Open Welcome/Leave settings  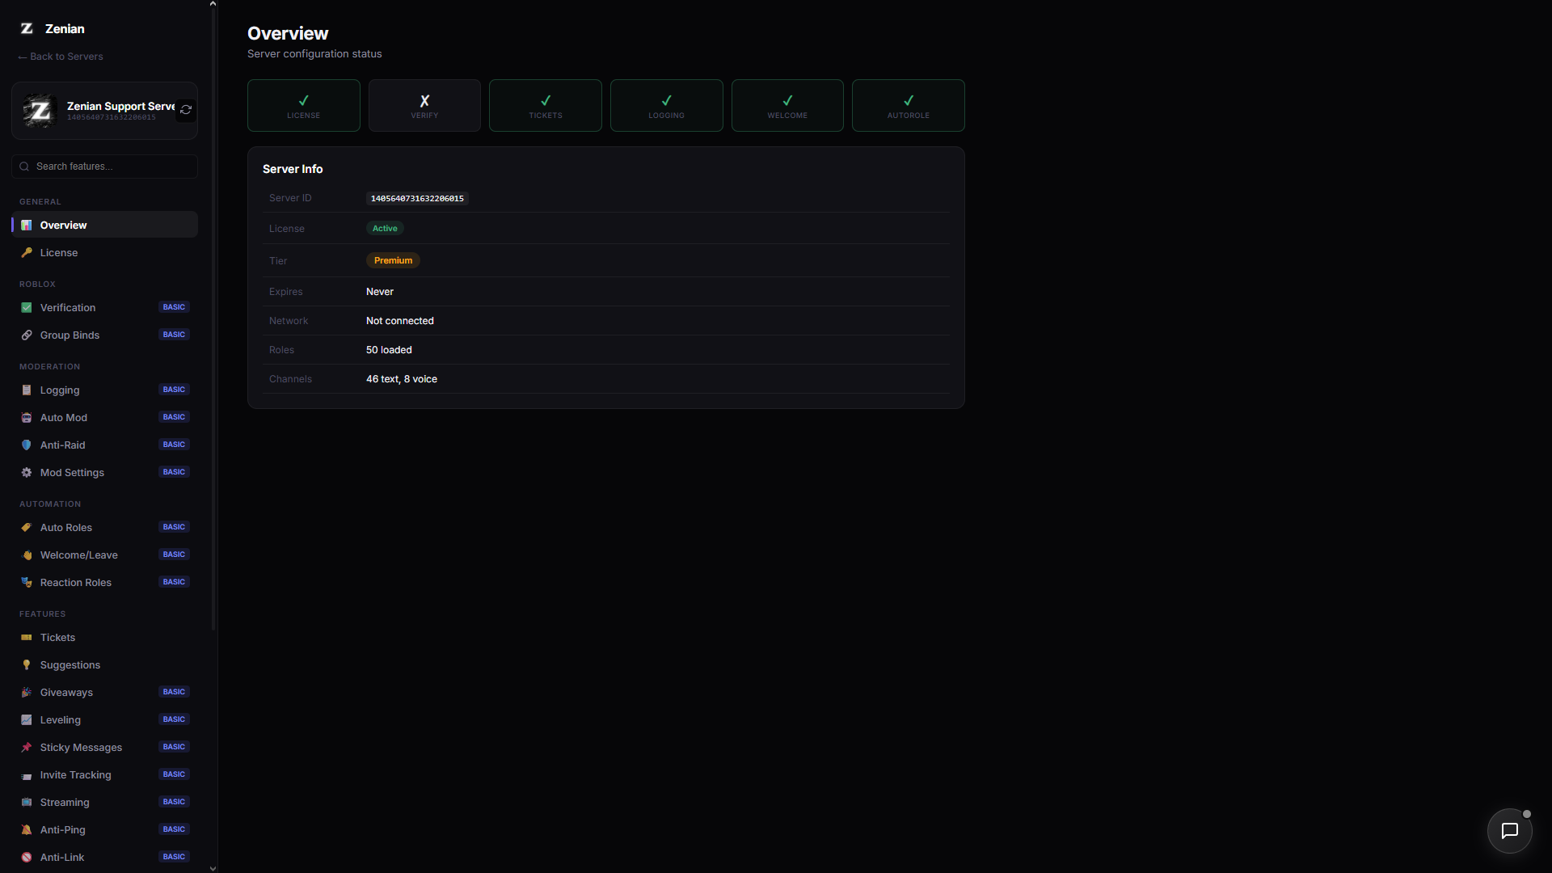pyautogui.click(x=104, y=555)
